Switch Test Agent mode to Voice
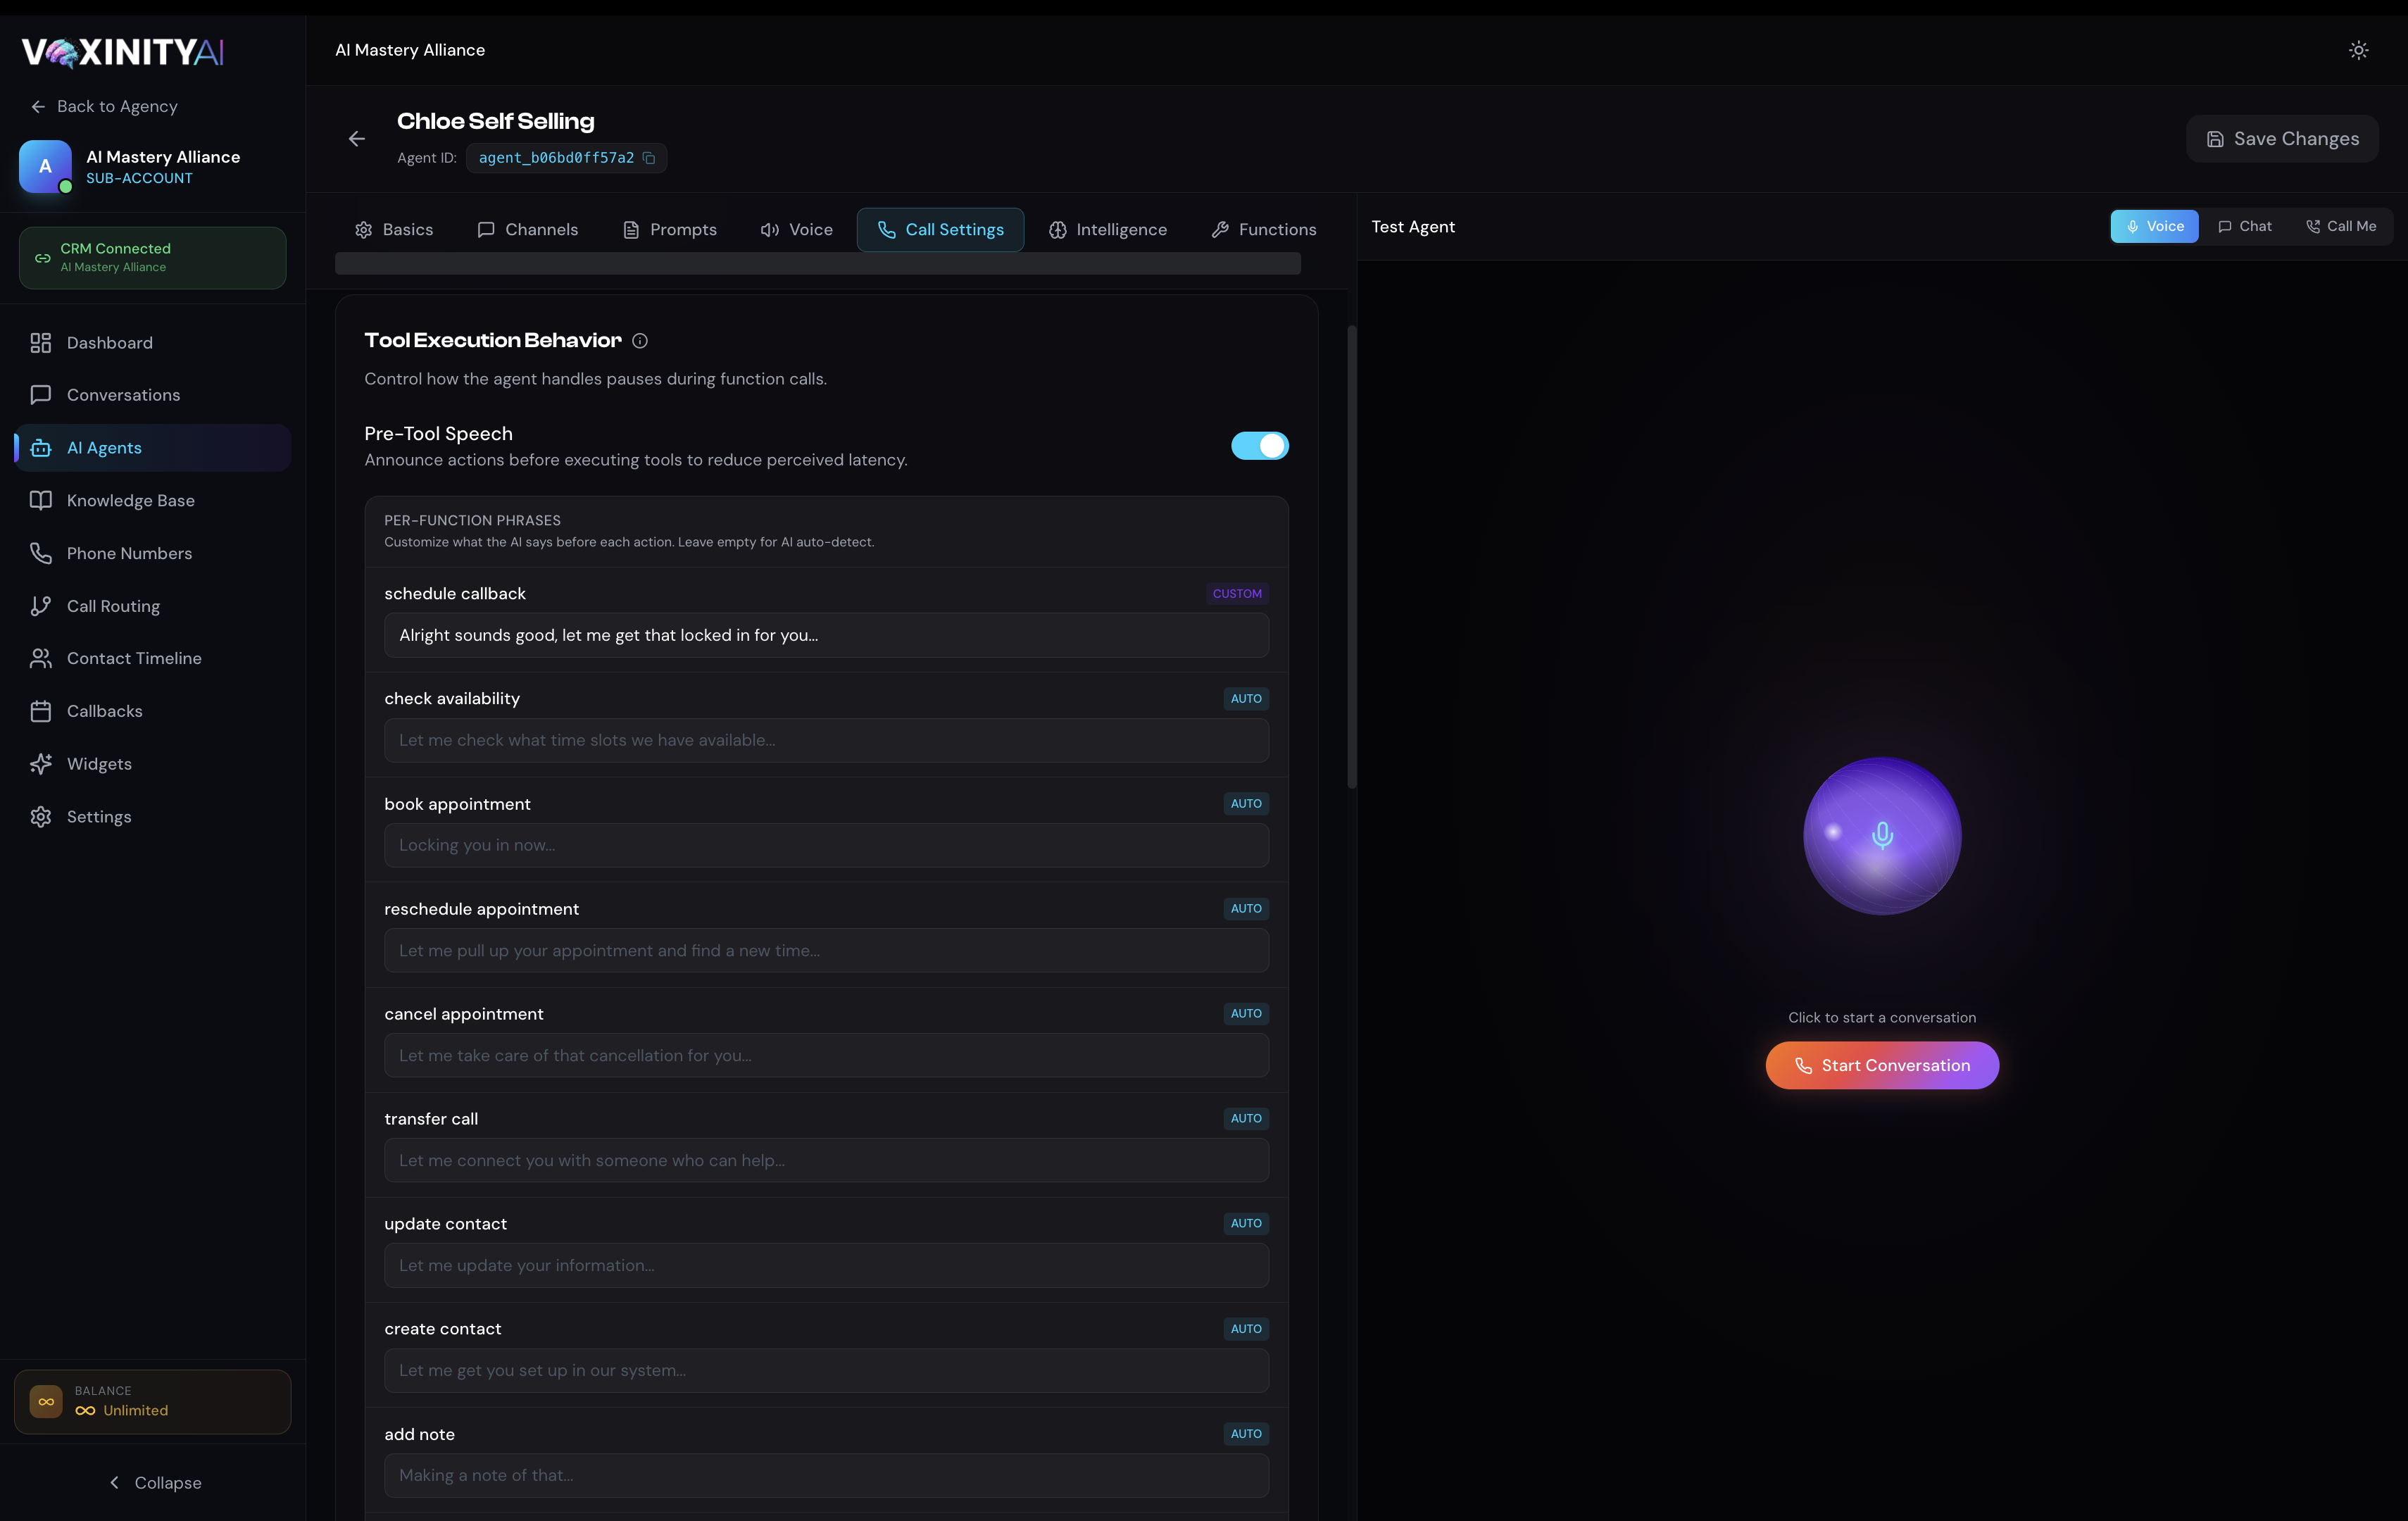The image size is (2408, 1521). [2154, 227]
